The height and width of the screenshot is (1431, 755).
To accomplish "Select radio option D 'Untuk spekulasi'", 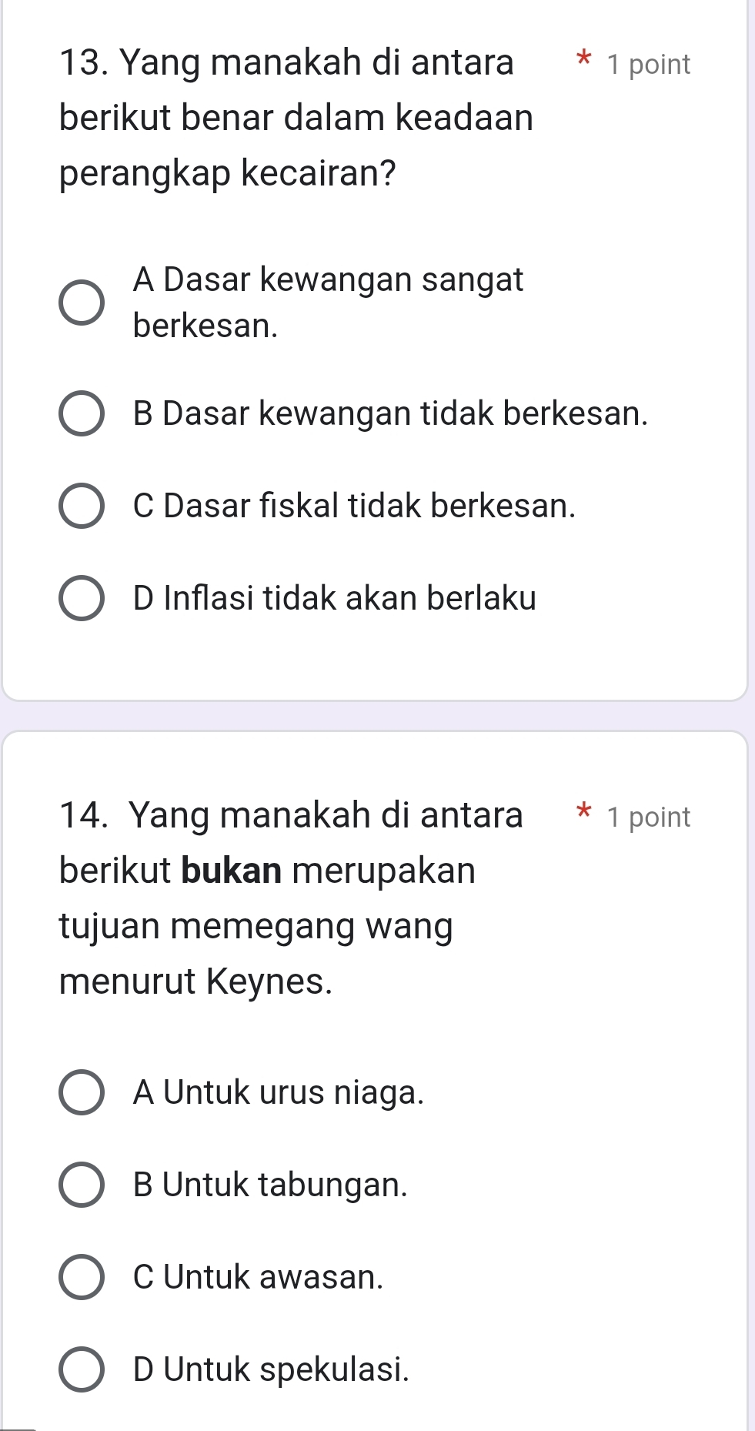I will [82, 1369].
